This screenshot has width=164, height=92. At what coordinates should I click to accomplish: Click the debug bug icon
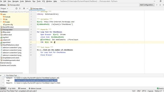(160, 5)
